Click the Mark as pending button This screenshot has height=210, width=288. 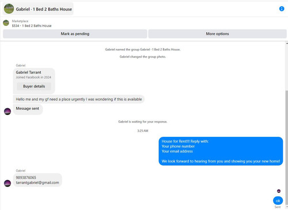click(75, 34)
